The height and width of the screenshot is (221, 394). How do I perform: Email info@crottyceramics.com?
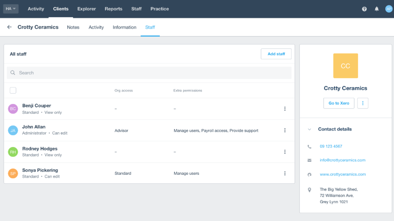point(342,160)
